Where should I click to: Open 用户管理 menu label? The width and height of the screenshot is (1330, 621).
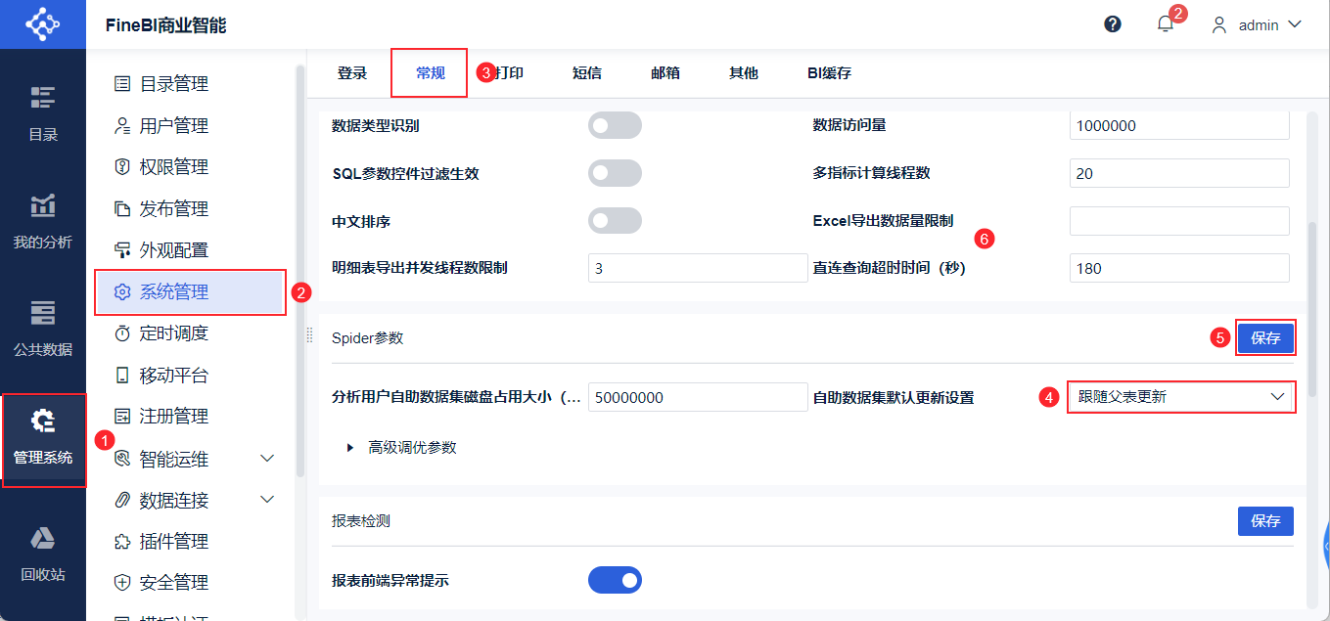174,125
